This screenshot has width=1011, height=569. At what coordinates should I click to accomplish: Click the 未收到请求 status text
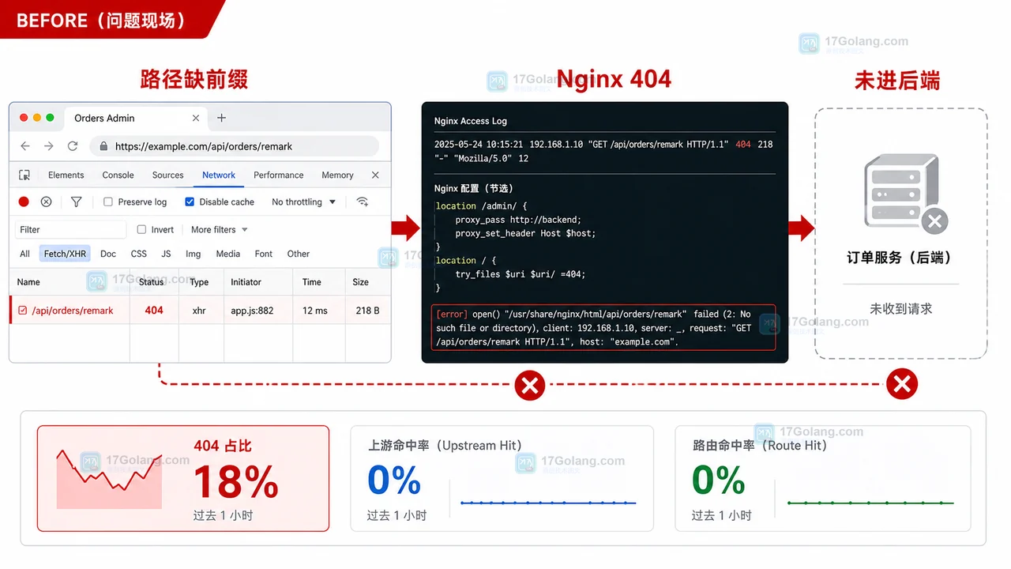point(900,309)
